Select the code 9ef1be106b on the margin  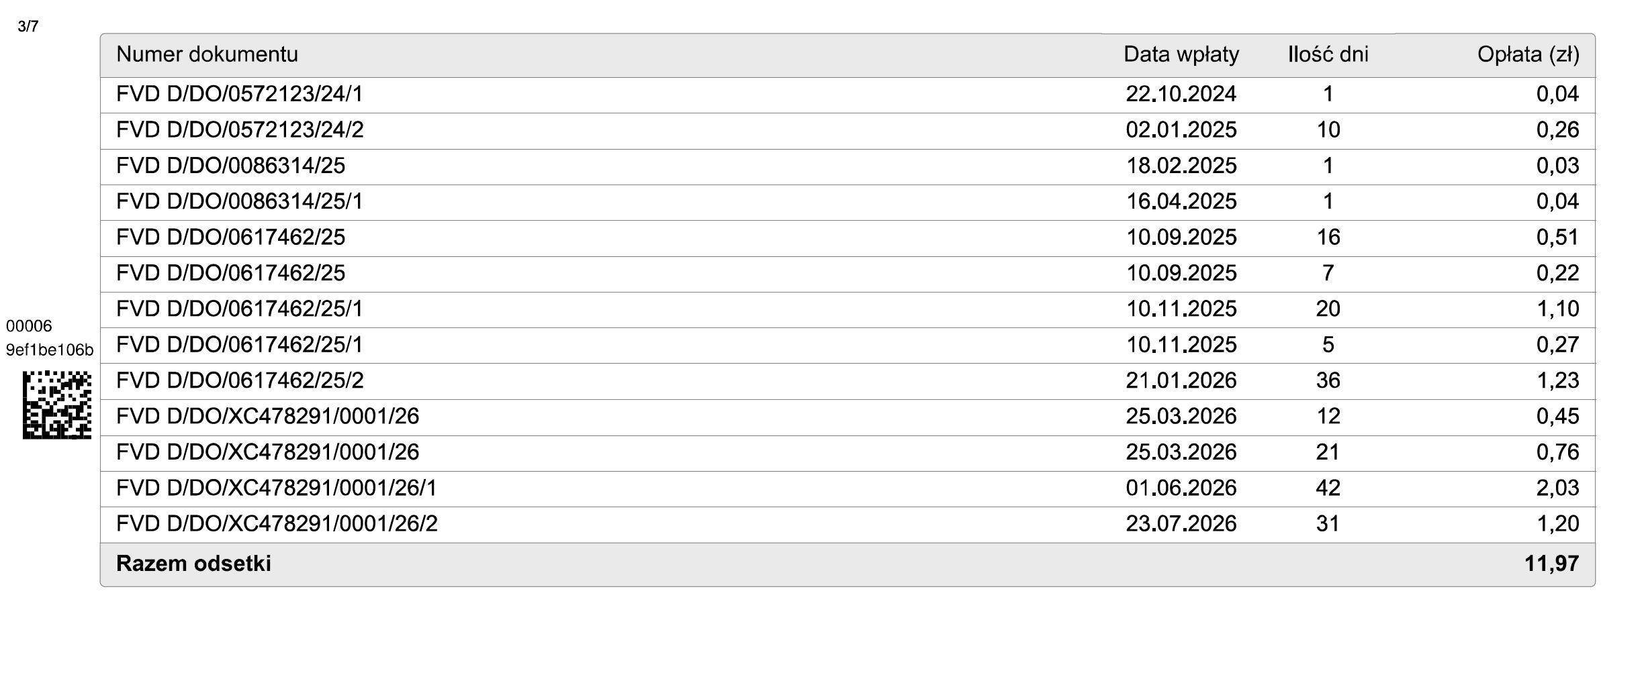click(50, 350)
